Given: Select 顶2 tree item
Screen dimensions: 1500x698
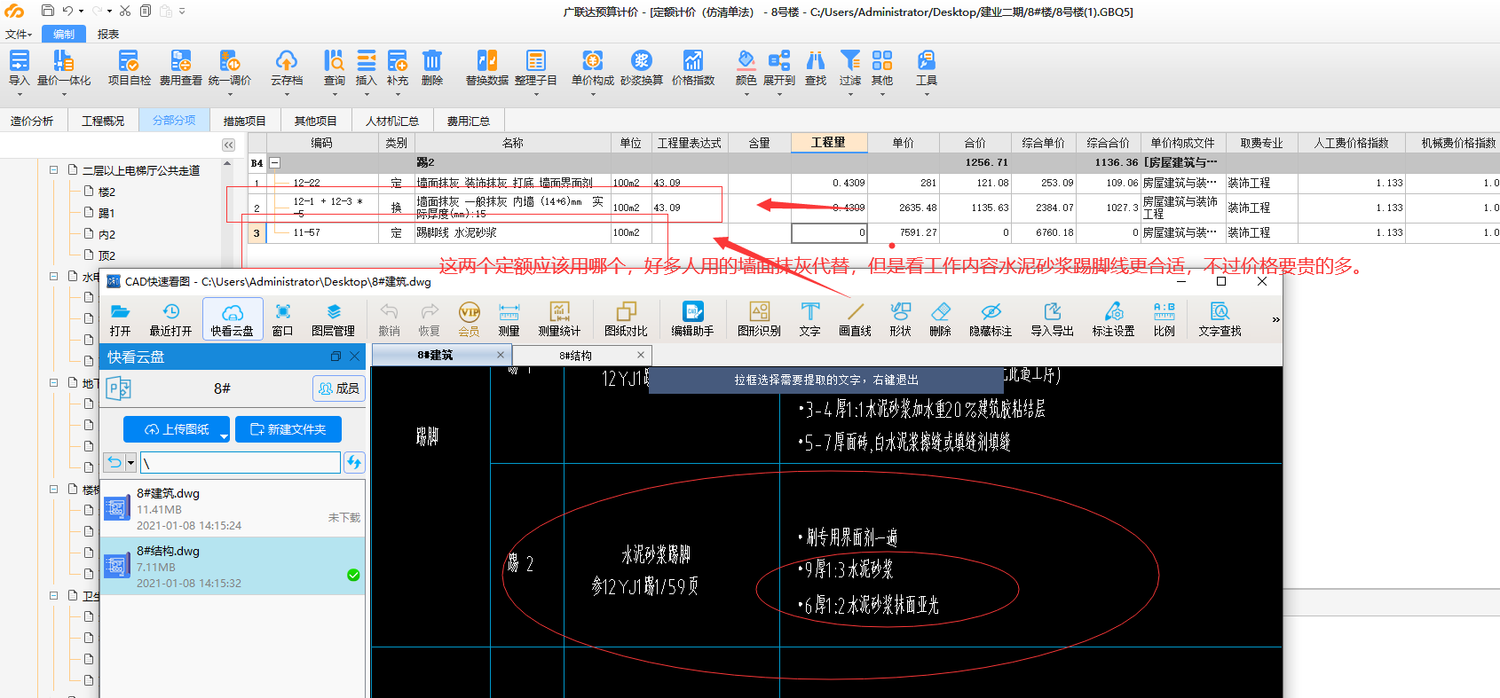Looking at the screenshot, I should pos(107,255).
